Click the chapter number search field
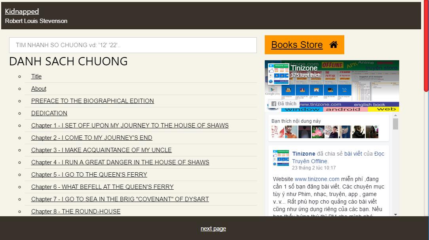 point(133,45)
